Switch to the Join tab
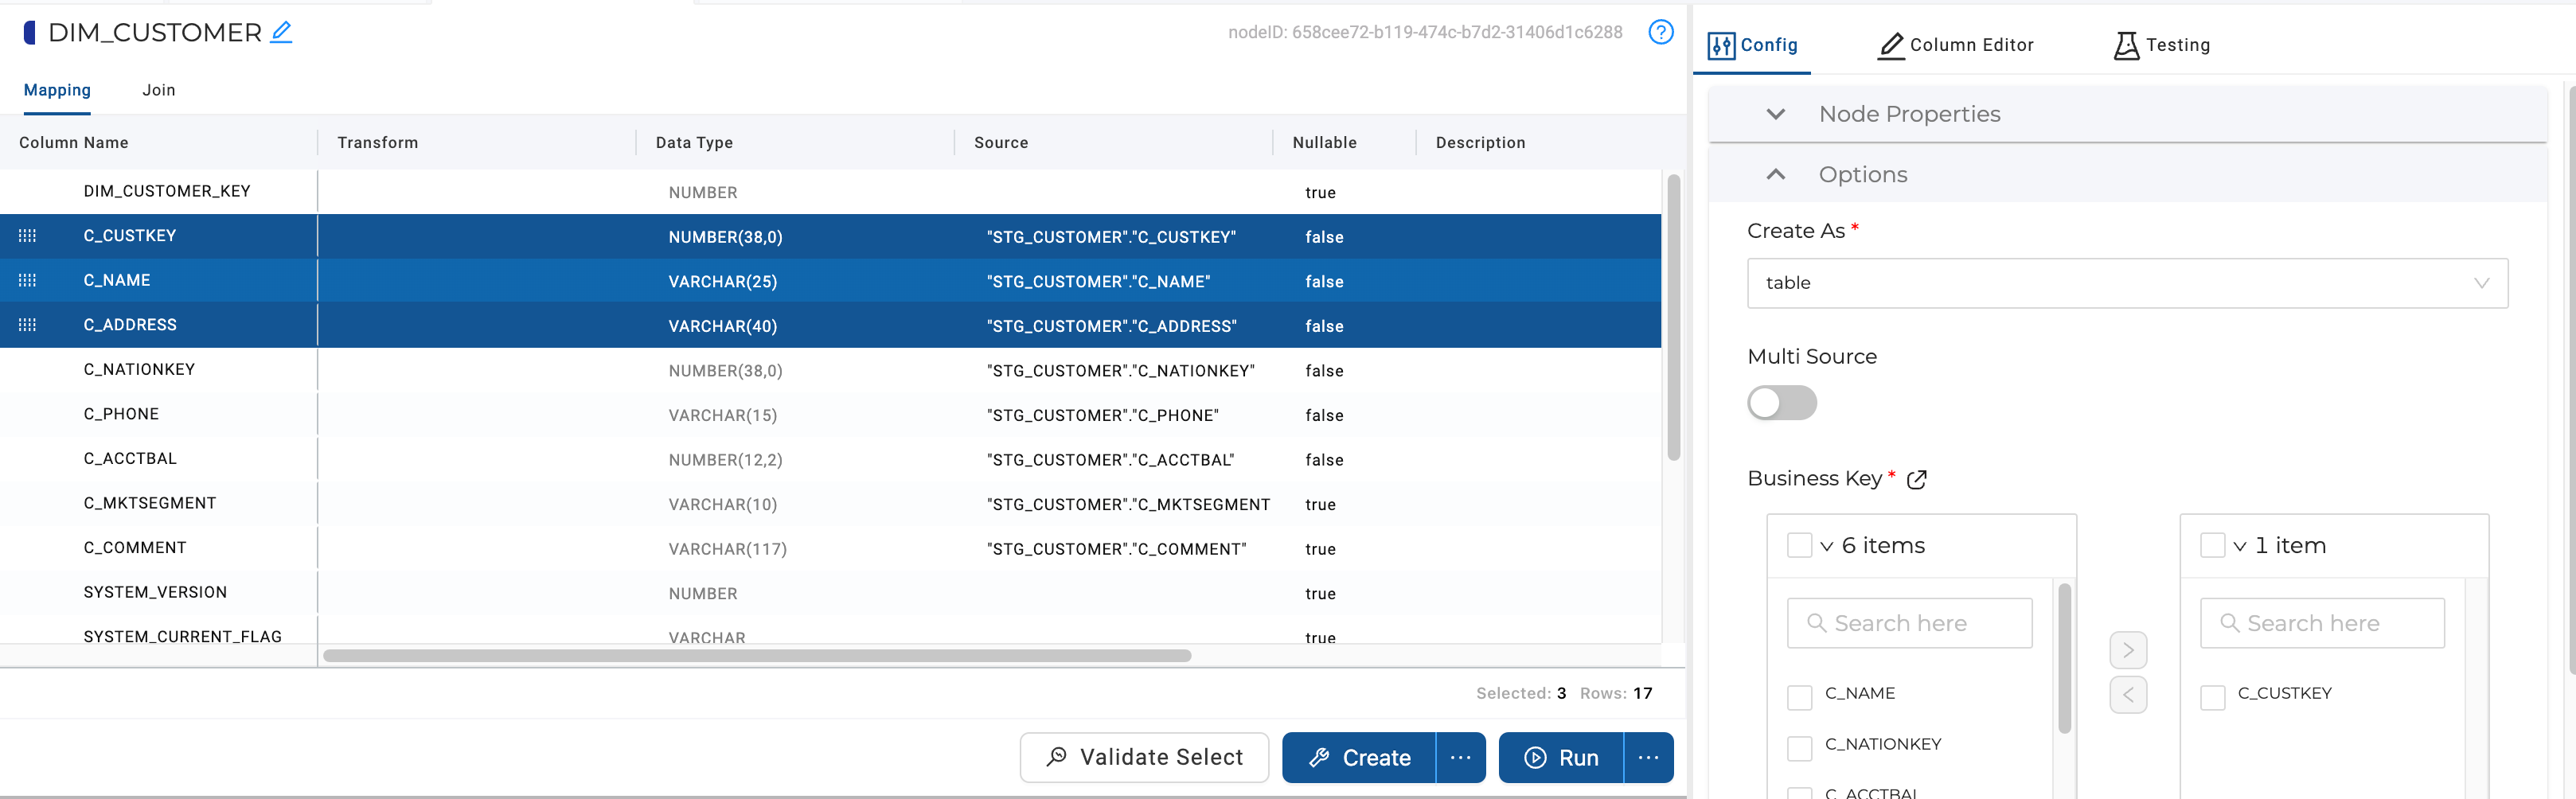The image size is (2576, 799). point(159,89)
